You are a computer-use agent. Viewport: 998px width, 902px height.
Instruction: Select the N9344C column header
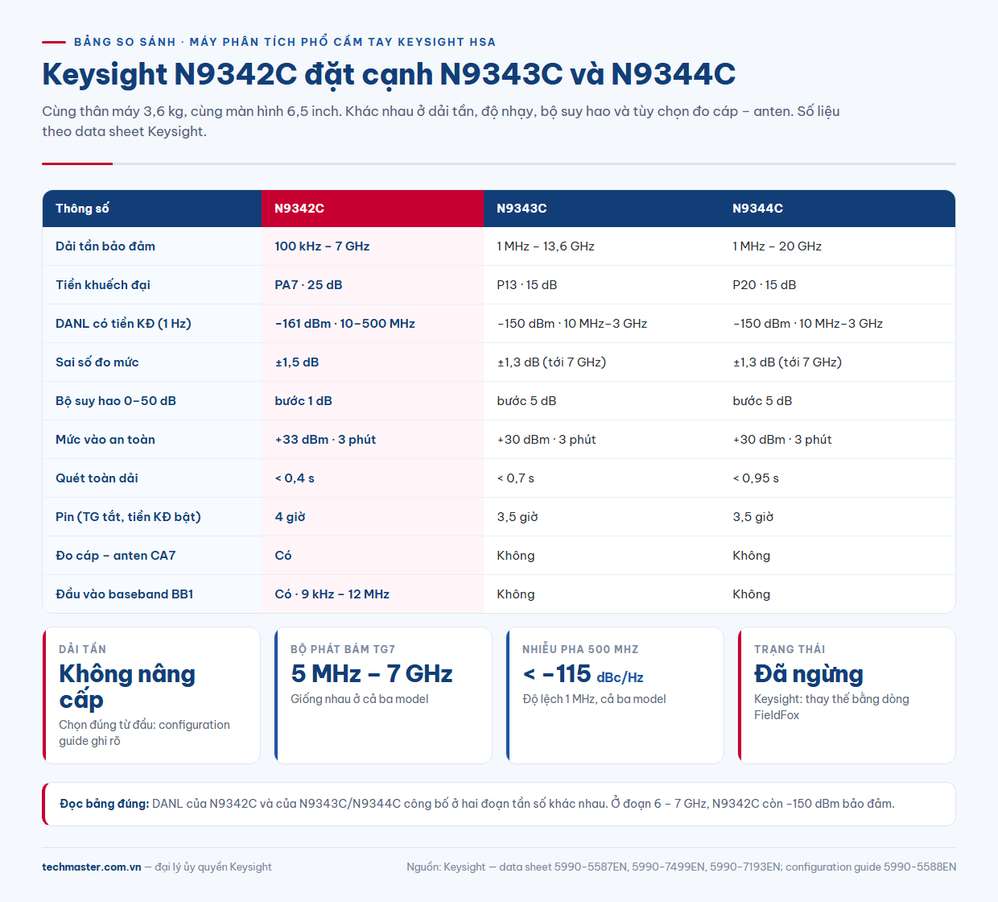pos(837,209)
